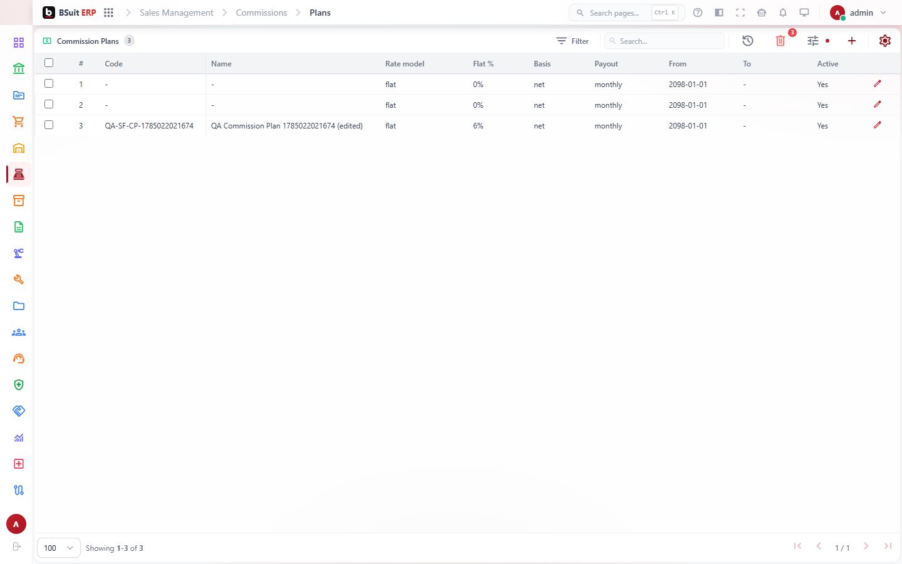902x564 pixels.
Task: Open the people group sidebar icon
Action: 19,332
